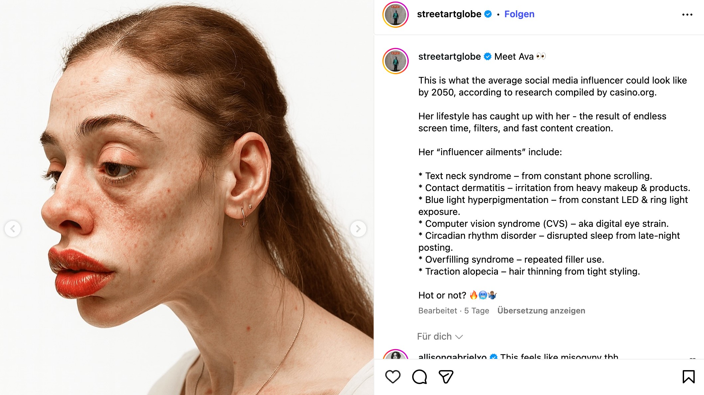704x395 pixels.
Task: Share the post via paper plane icon
Action: [446, 377]
